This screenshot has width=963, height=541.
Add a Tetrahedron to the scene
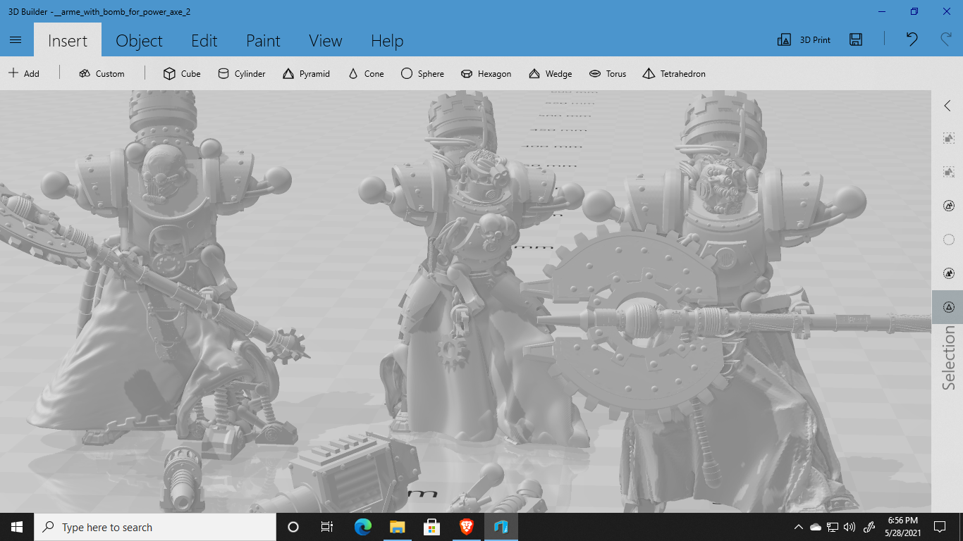tap(673, 73)
